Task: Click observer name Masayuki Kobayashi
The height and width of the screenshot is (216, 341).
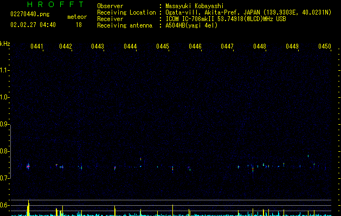Action: pyautogui.click(x=195, y=6)
